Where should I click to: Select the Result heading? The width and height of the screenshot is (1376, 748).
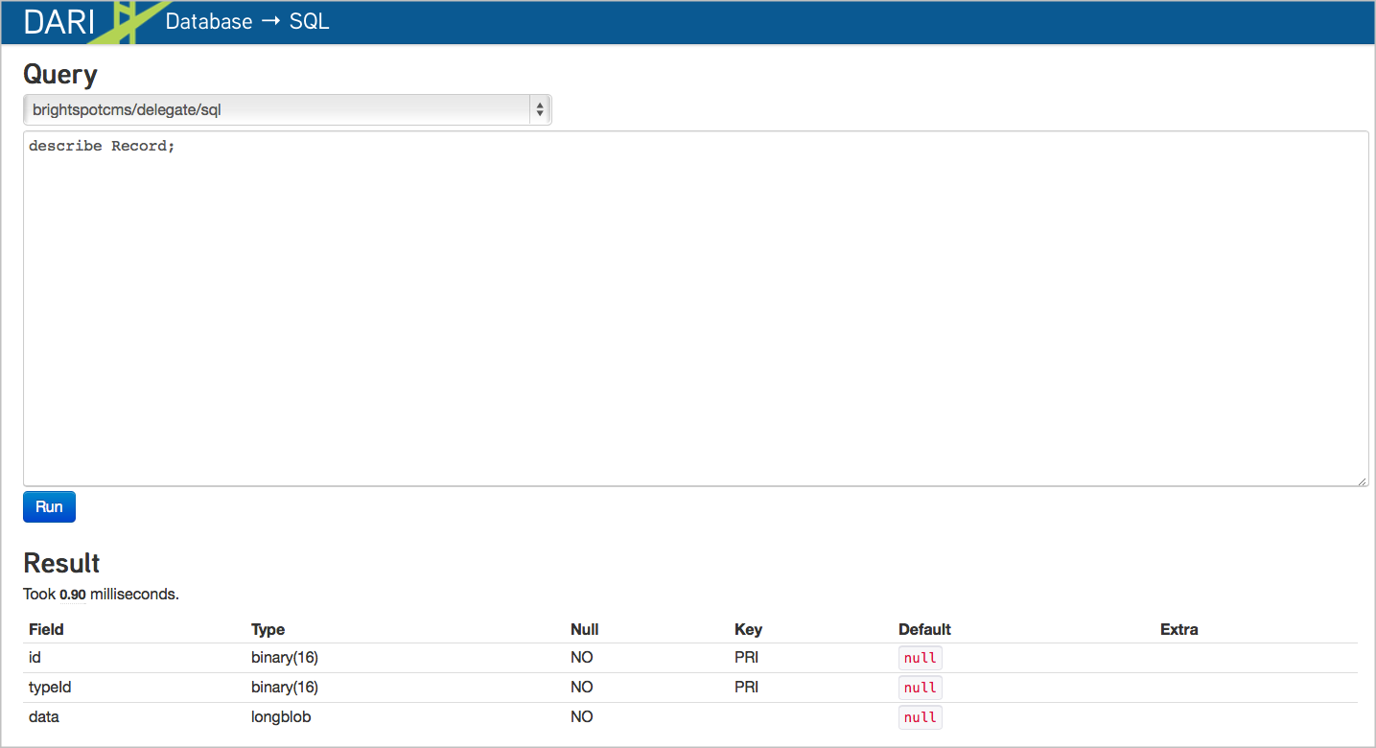[61, 563]
